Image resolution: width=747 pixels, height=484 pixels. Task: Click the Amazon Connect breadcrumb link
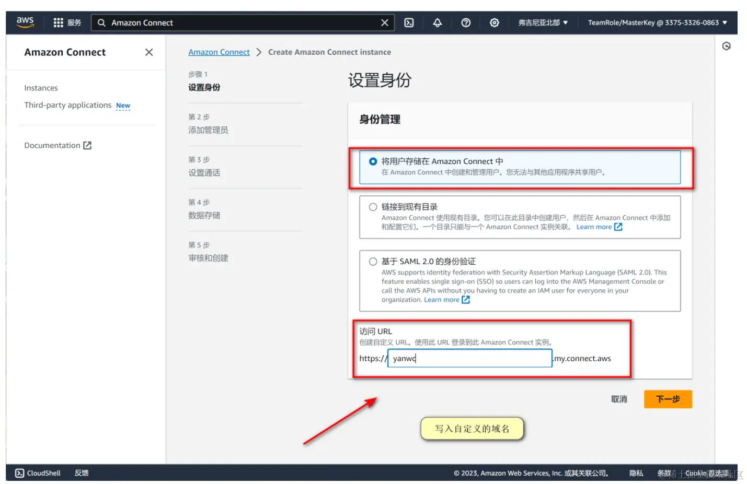click(219, 52)
